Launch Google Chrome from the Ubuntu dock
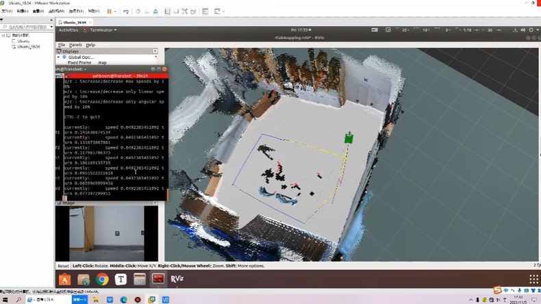541x304 pixels. pyautogui.click(x=102, y=279)
